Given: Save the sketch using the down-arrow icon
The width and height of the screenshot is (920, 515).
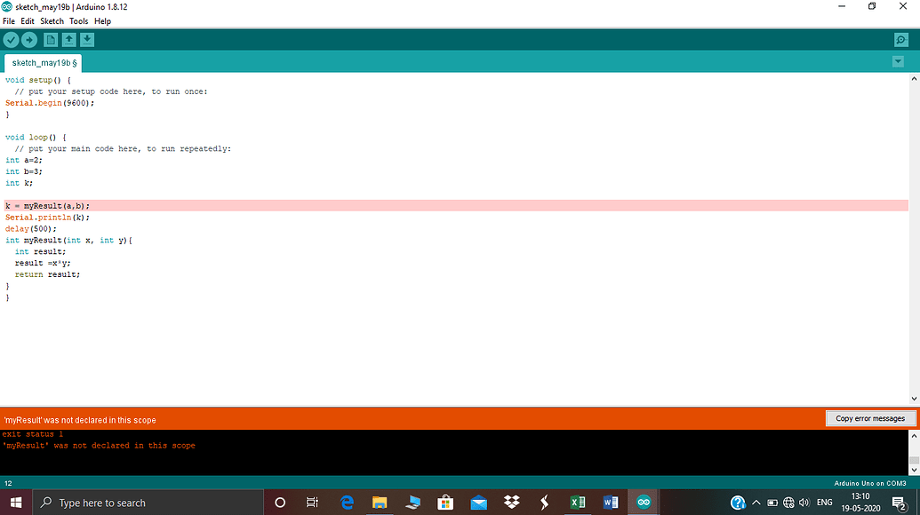Looking at the screenshot, I should tap(87, 40).
